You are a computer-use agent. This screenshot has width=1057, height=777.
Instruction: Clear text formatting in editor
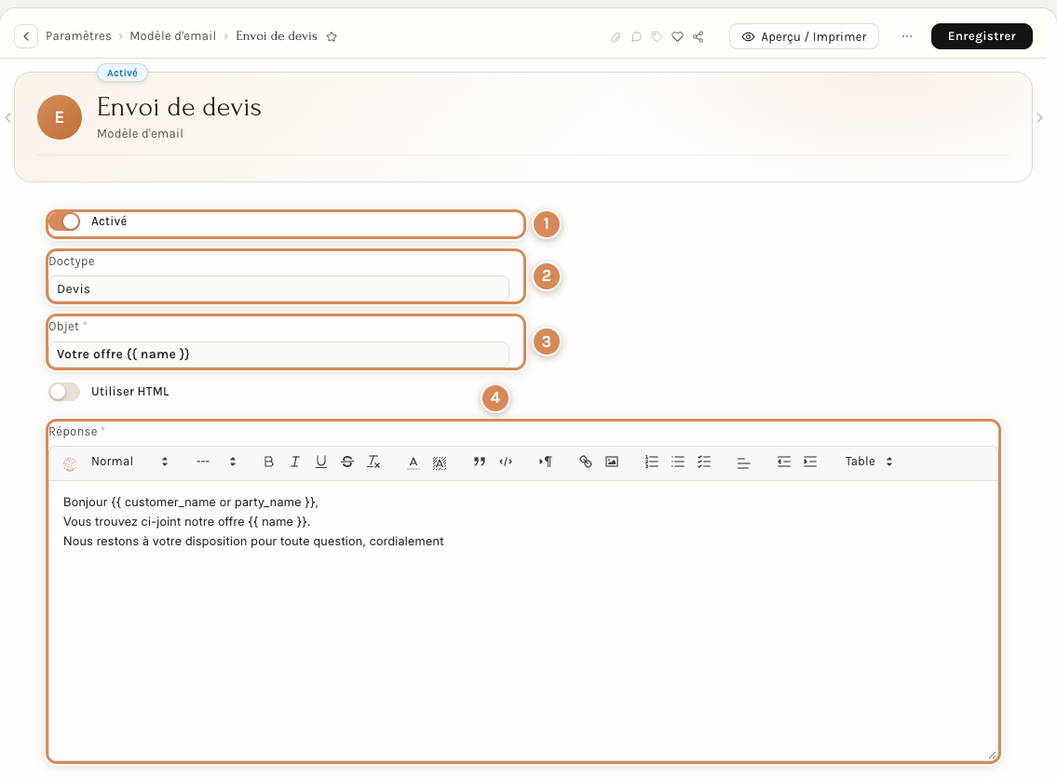coord(373,462)
